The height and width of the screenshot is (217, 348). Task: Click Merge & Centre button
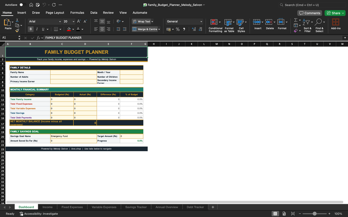coord(145,29)
